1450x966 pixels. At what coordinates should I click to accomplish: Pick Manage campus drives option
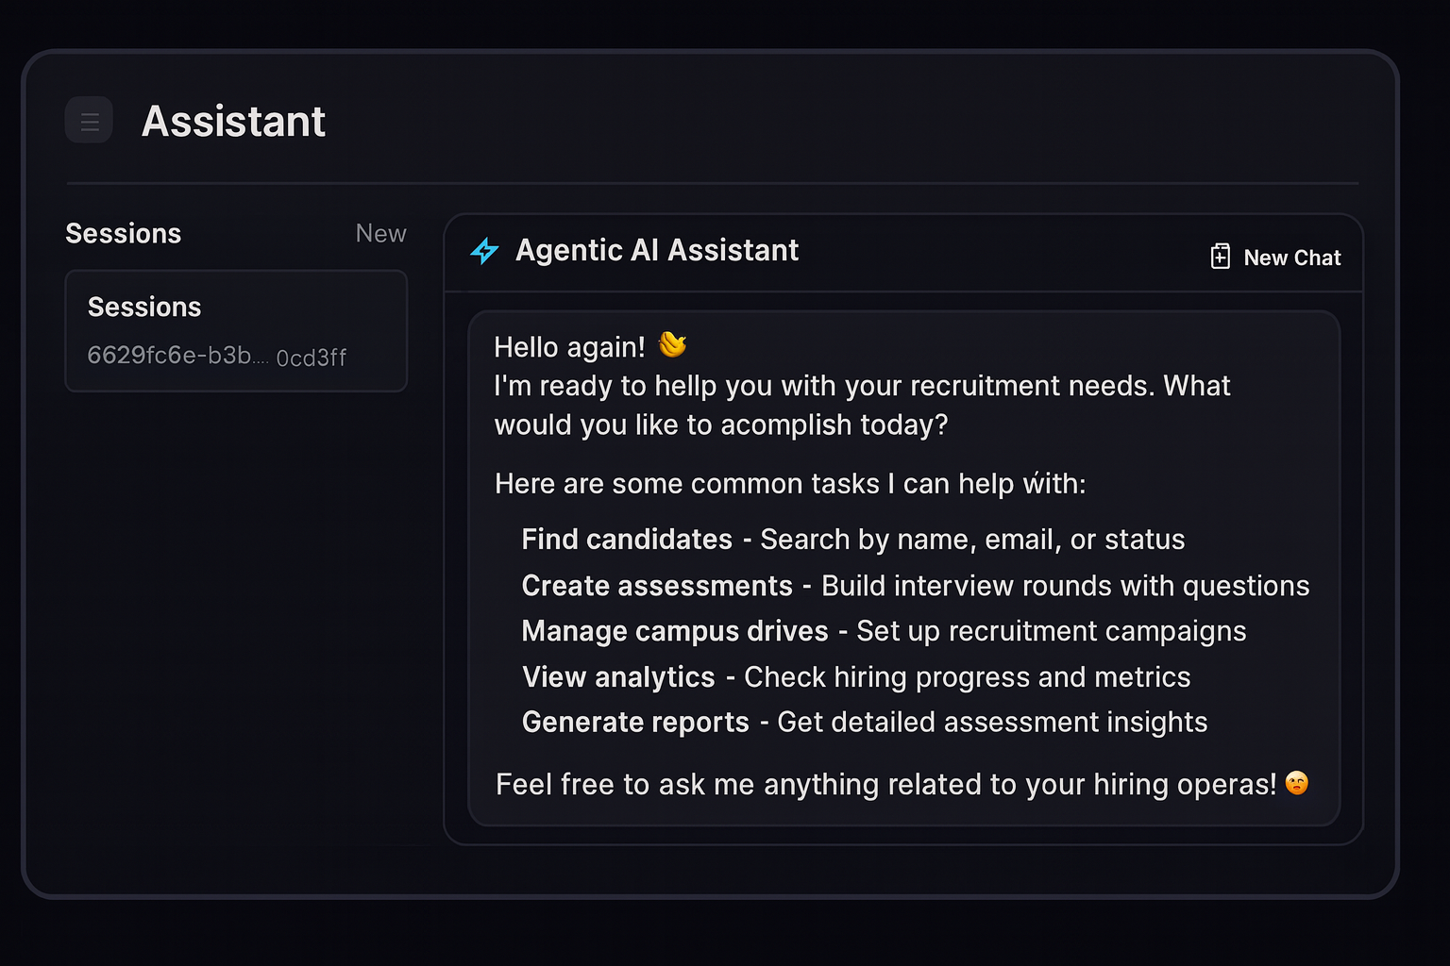(x=675, y=631)
